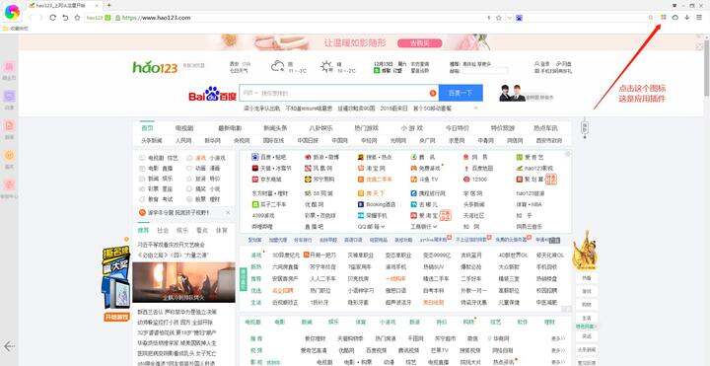Click the undo/restore closed tab icon
This screenshot has width=710, height=366.
click(65, 18)
